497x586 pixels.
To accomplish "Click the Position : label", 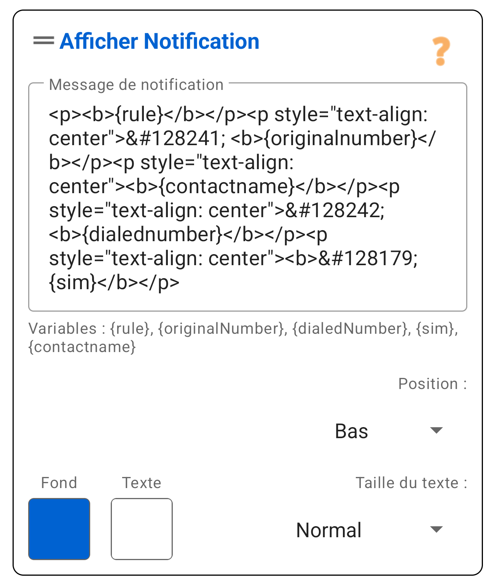I will (432, 384).
